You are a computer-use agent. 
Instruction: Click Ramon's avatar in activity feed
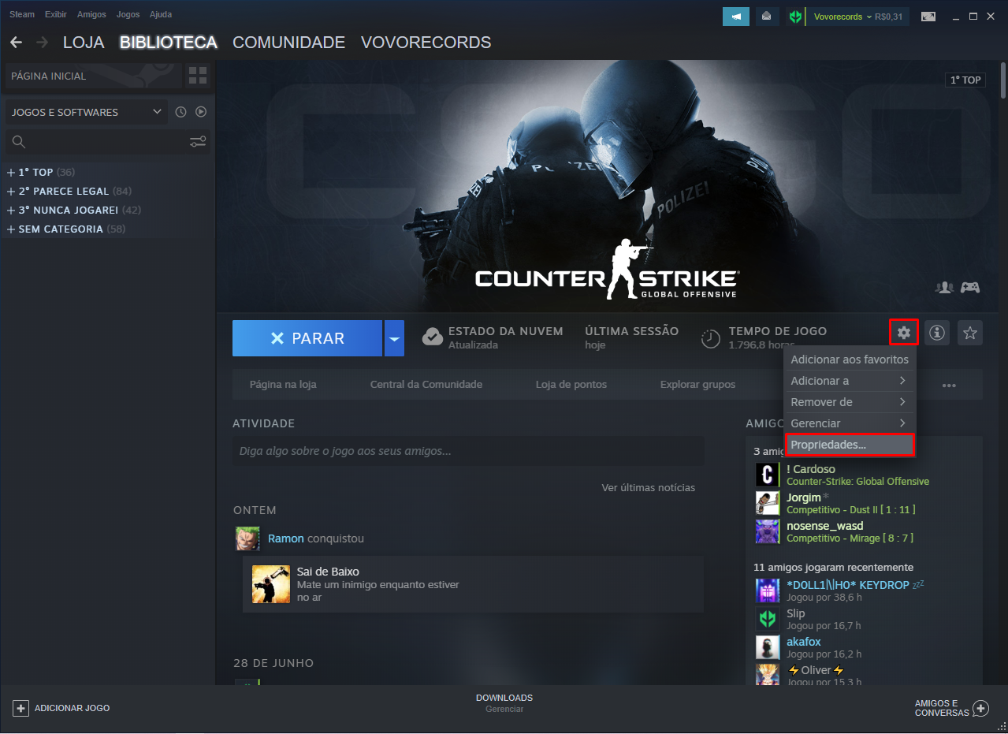click(x=247, y=538)
